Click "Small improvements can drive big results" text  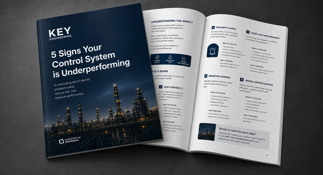(x=254, y=120)
